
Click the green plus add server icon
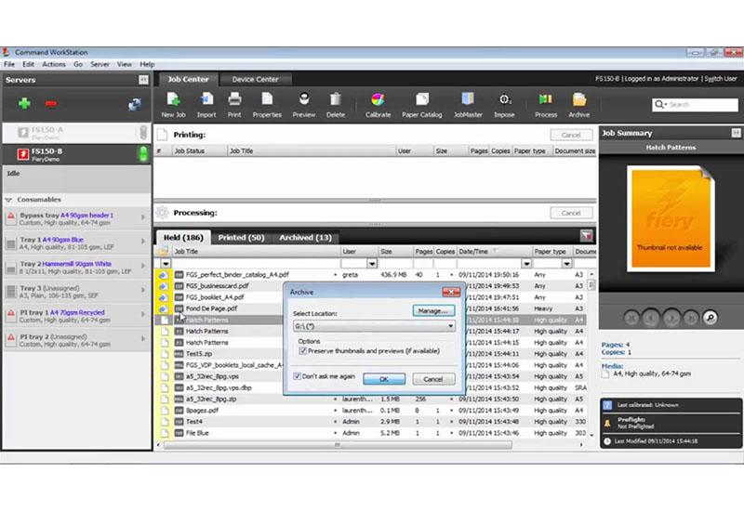(x=24, y=103)
